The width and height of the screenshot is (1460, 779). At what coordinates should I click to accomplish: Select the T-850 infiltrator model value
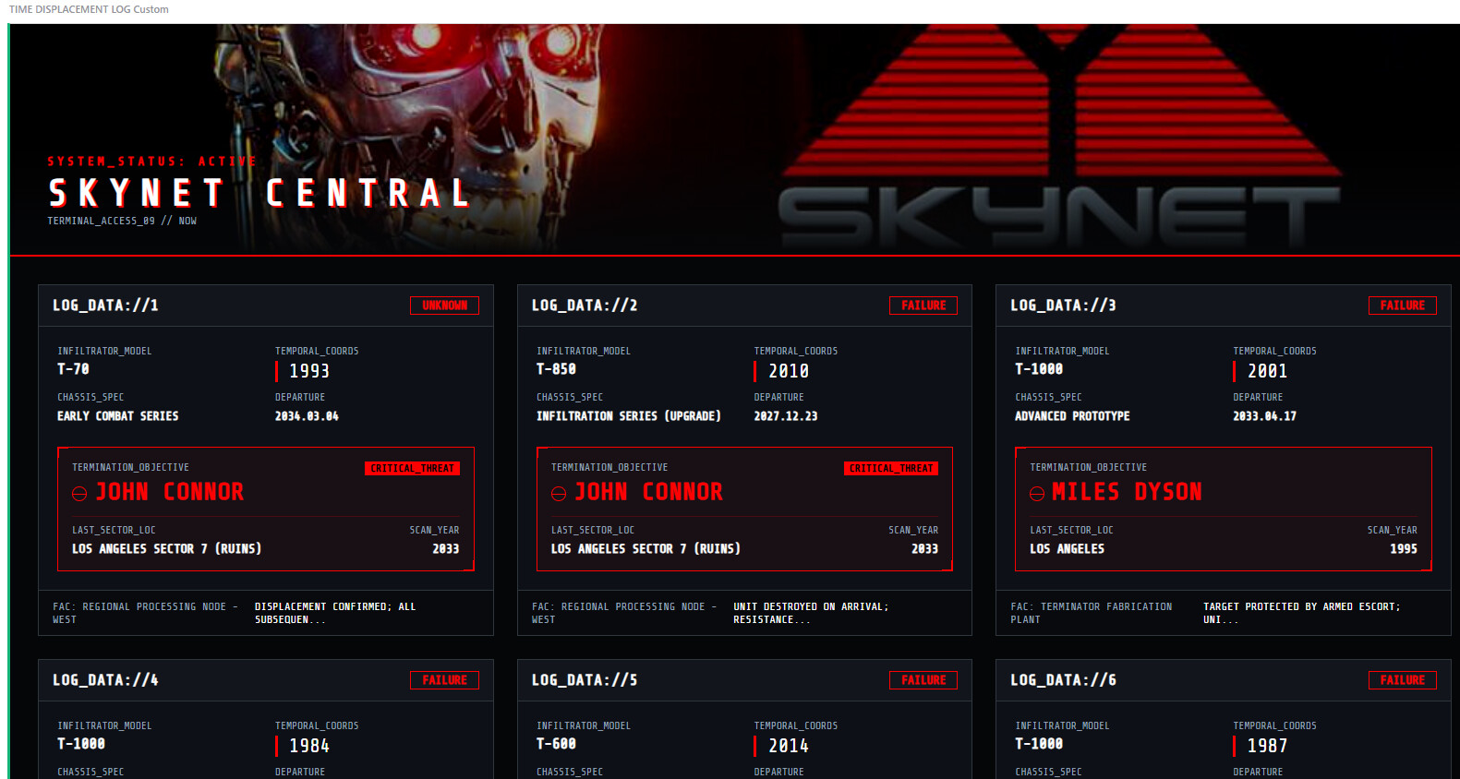pos(556,369)
